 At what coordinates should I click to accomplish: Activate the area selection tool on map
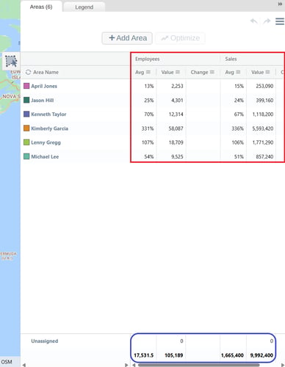11,61
